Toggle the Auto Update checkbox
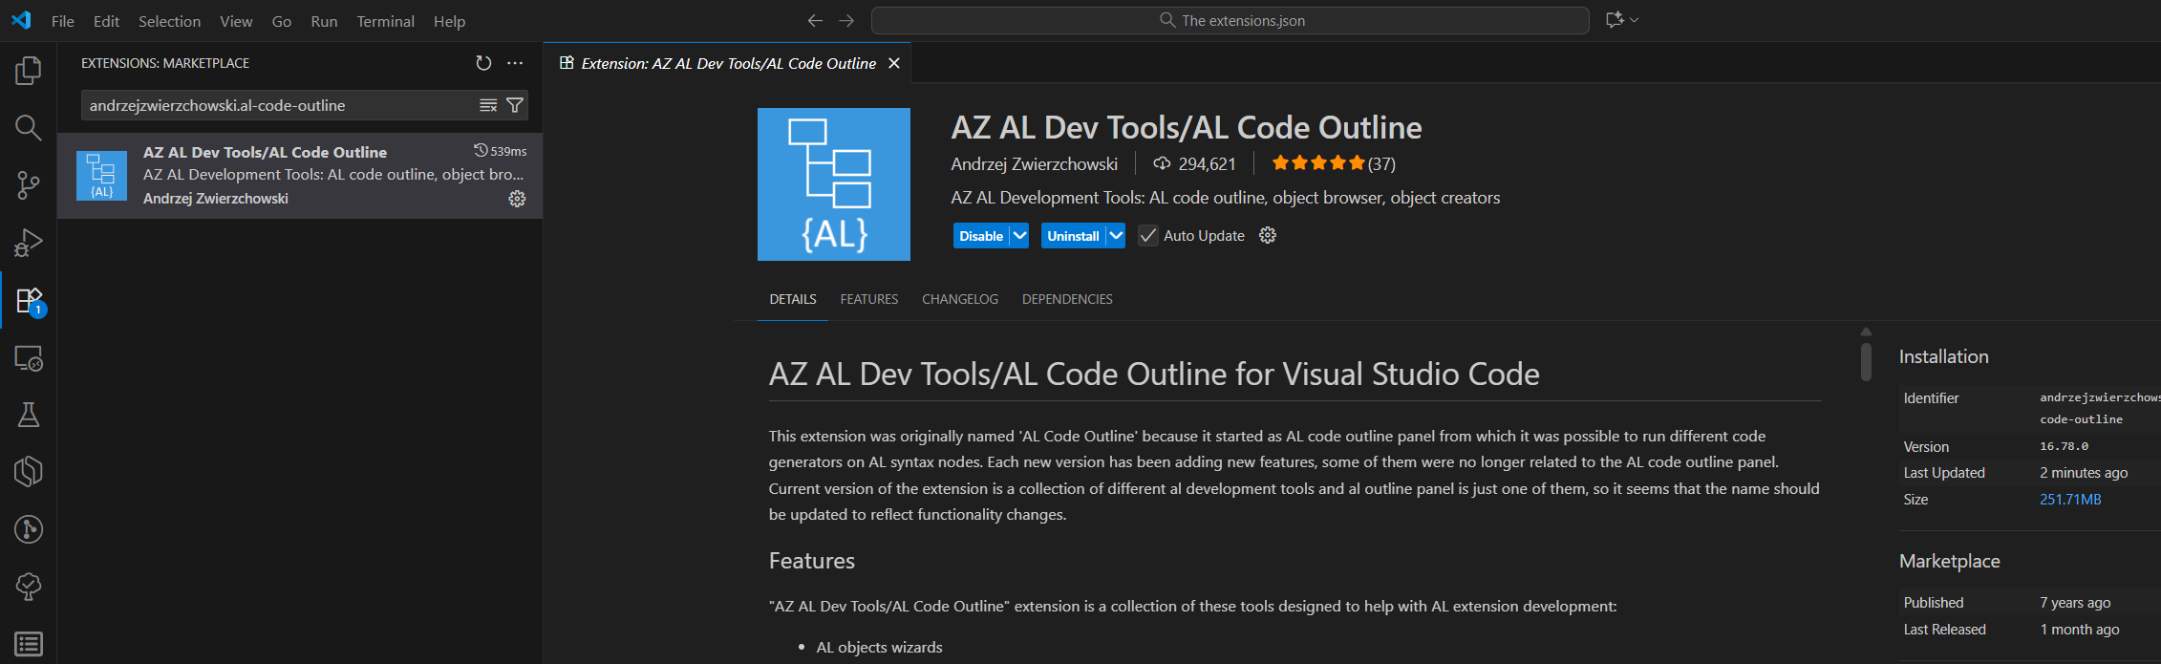Image resolution: width=2161 pixels, height=664 pixels. (1148, 236)
